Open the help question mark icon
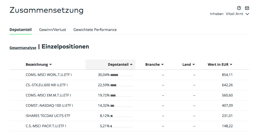Image resolution: width=258 pixels, height=137 pixels. (x=239, y=8)
